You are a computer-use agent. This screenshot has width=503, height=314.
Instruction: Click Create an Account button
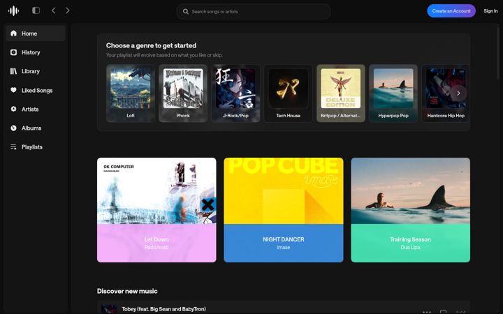pyautogui.click(x=451, y=11)
